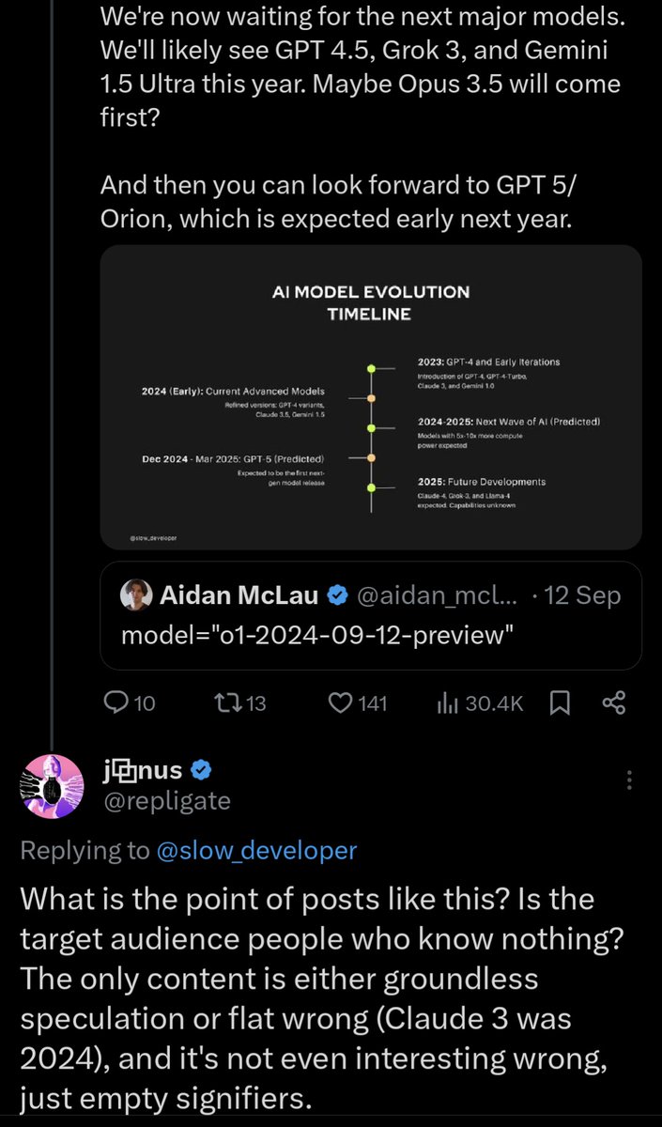The height and width of the screenshot is (1127, 662).
Task: Open replies via the comment icon
Action: pos(115,702)
